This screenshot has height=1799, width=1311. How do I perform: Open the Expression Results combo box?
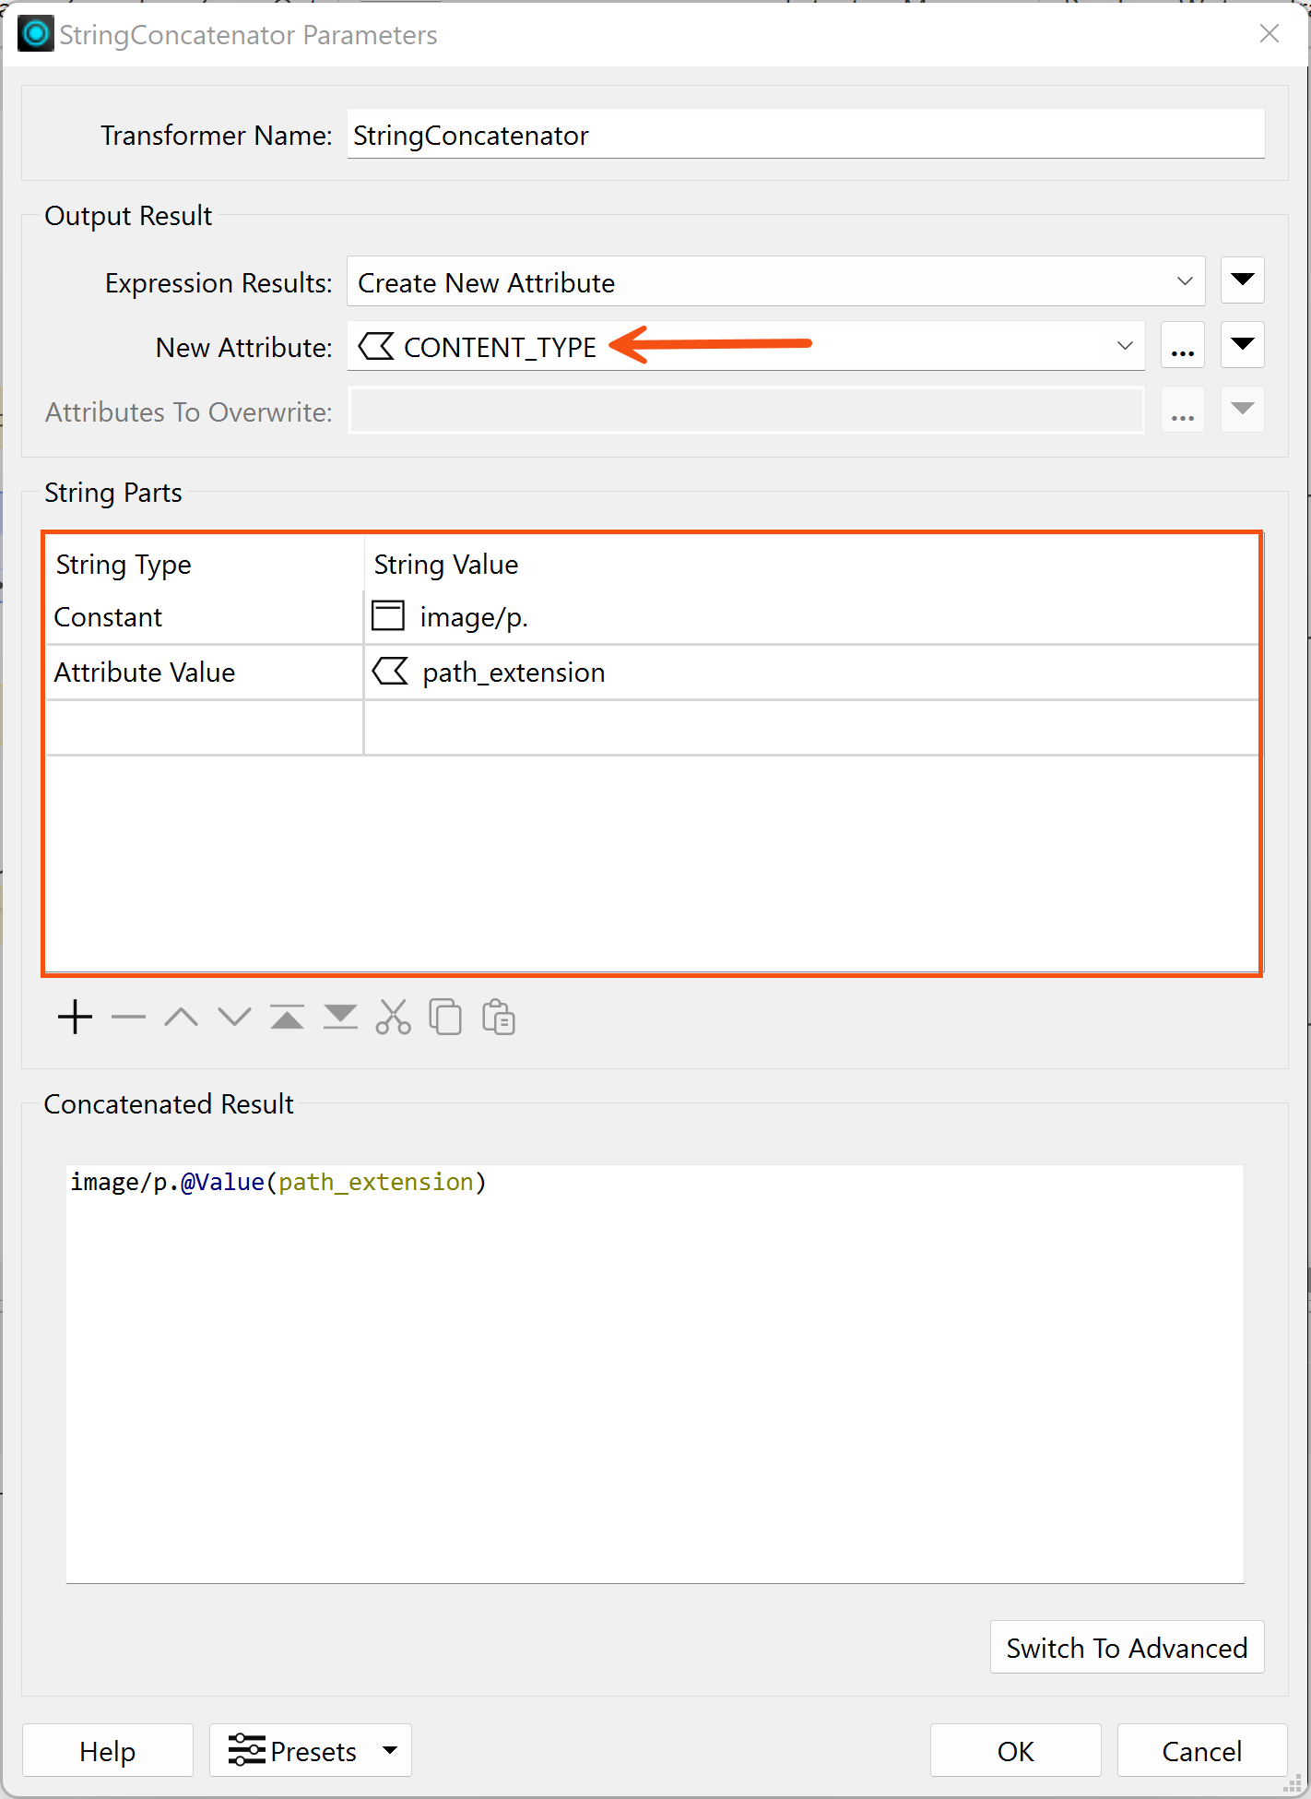coord(776,281)
